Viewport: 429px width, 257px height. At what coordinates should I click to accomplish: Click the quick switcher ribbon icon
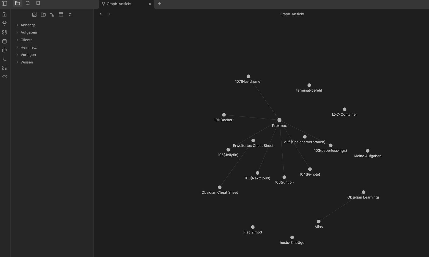coord(5,15)
